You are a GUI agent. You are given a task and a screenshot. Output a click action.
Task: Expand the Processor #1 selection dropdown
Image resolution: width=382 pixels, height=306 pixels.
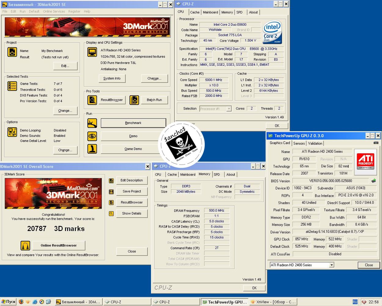click(x=229, y=109)
